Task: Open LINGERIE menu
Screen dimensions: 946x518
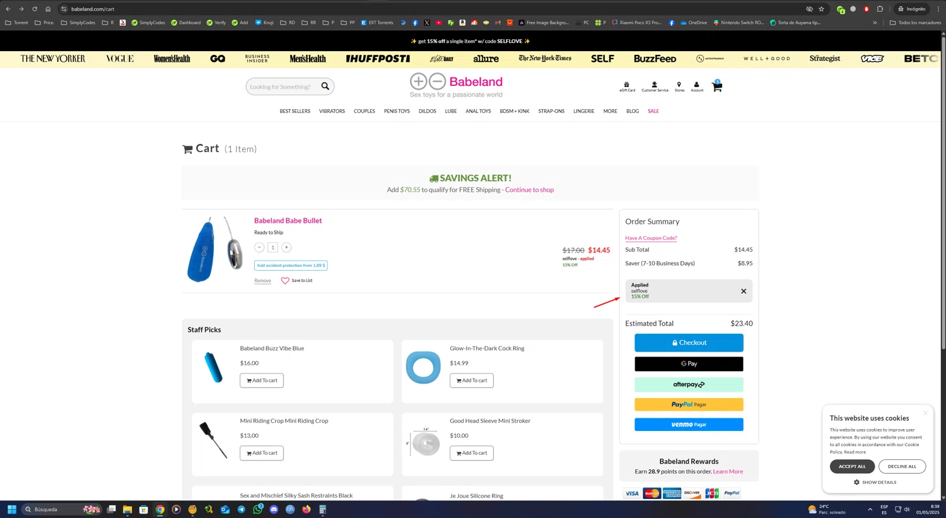Action: pyautogui.click(x=584, y=111)
